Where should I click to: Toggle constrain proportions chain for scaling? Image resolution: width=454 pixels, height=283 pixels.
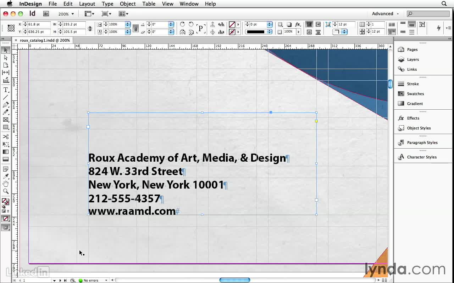(135, 28)
